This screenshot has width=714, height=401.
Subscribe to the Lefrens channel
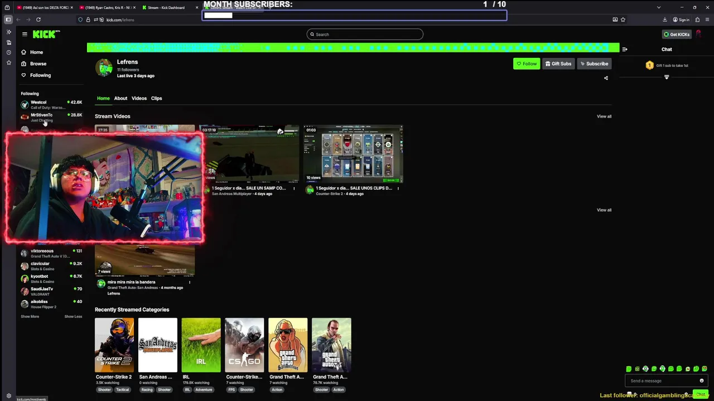[x=594, y=63]
